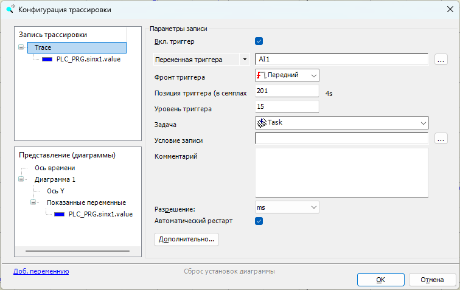
Task: Select Ось времени in the tree
Action: click(x=55, y=168)
